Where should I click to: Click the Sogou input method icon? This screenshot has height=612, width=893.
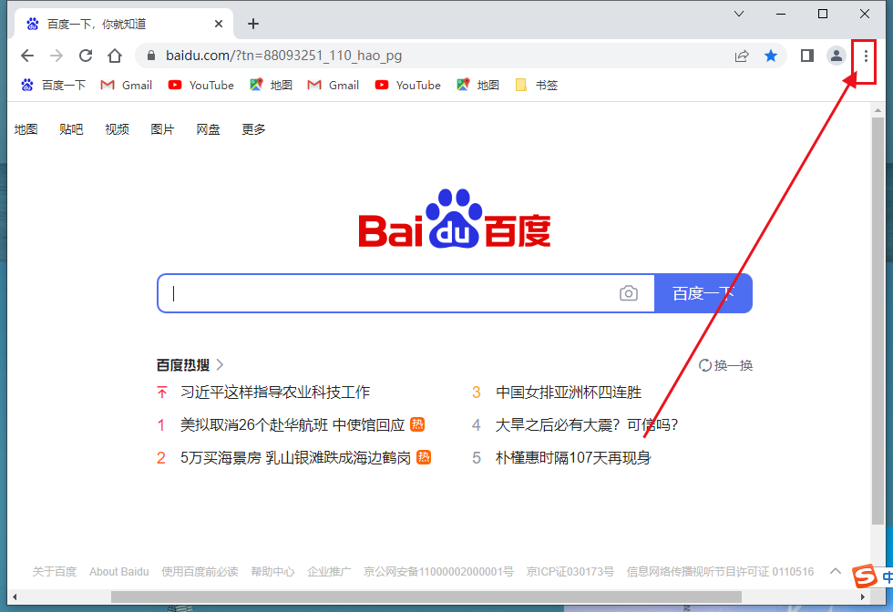[865, 576]
